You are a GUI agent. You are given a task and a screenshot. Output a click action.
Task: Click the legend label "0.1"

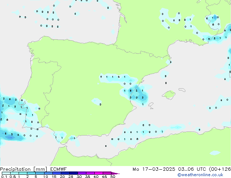coord(4,177)
